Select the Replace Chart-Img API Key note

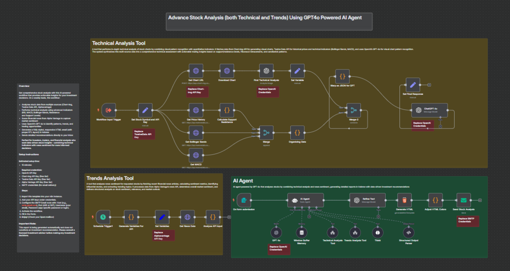click(197, 92)
